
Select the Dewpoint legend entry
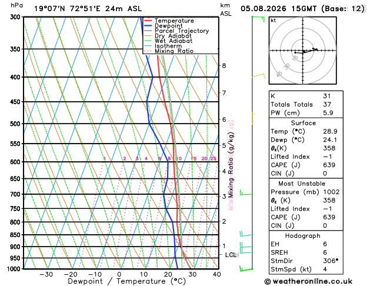tap(164, 26)
